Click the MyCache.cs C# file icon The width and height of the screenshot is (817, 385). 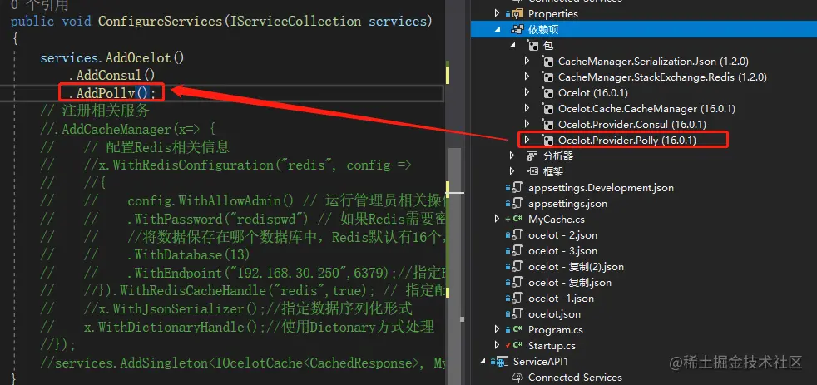click(x=517, y=219)
